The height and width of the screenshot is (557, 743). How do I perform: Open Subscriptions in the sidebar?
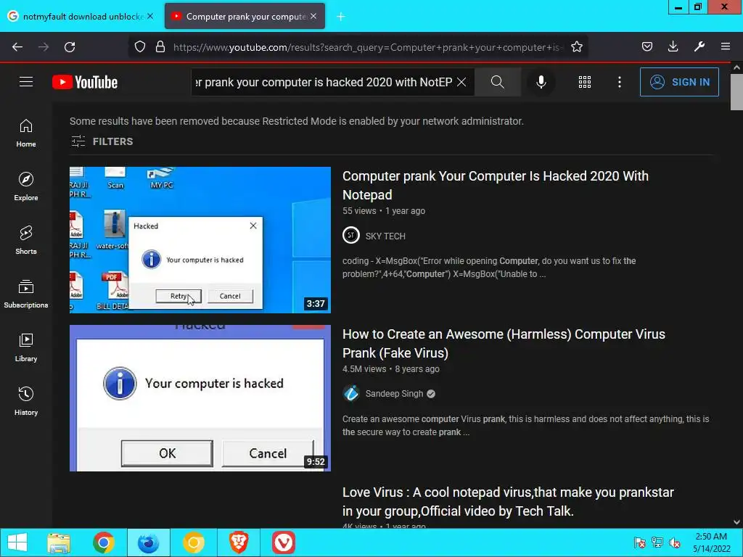point(26,294)
